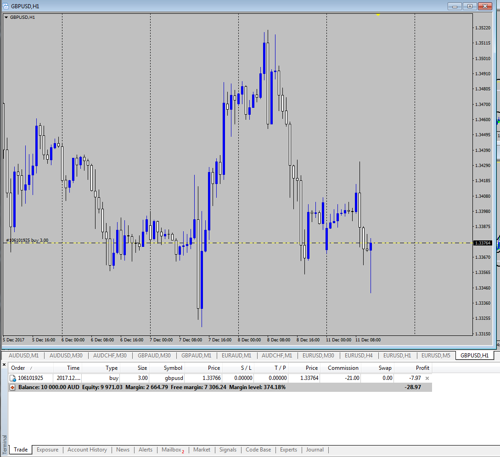Click the 11 Dec 08:00 time axis label
Image resolution: width=500 pixels, height=457 pixels.
pos(368,340)
